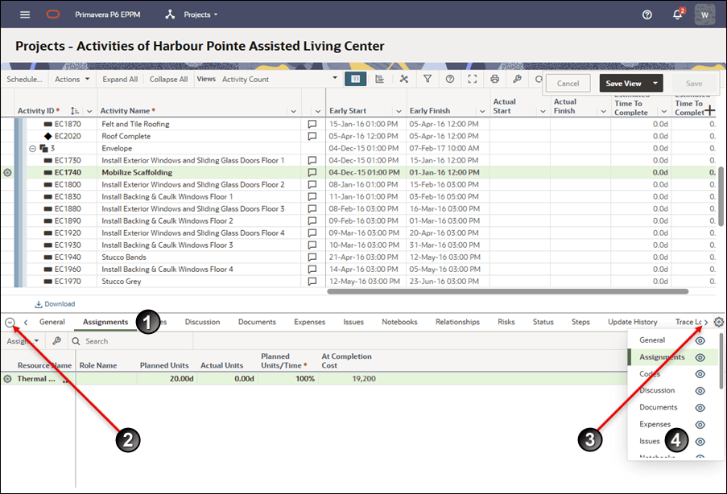Click the vertical scrollbar of activity grid

point(721,196)
